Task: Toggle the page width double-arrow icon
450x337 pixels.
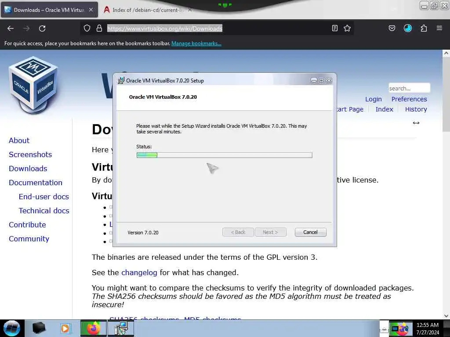Action: point(416,123)
